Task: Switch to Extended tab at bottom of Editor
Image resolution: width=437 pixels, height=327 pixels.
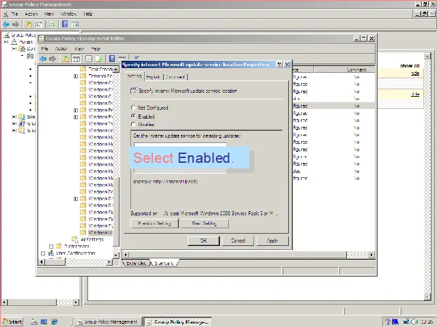Action: coord(136,263)
